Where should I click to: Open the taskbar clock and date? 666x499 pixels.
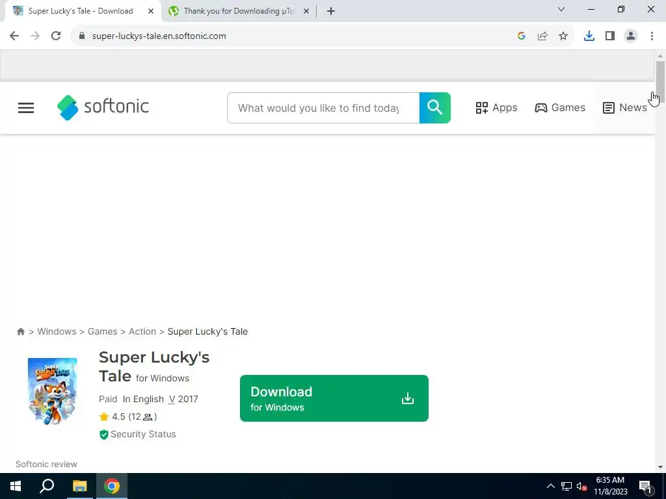610,486
